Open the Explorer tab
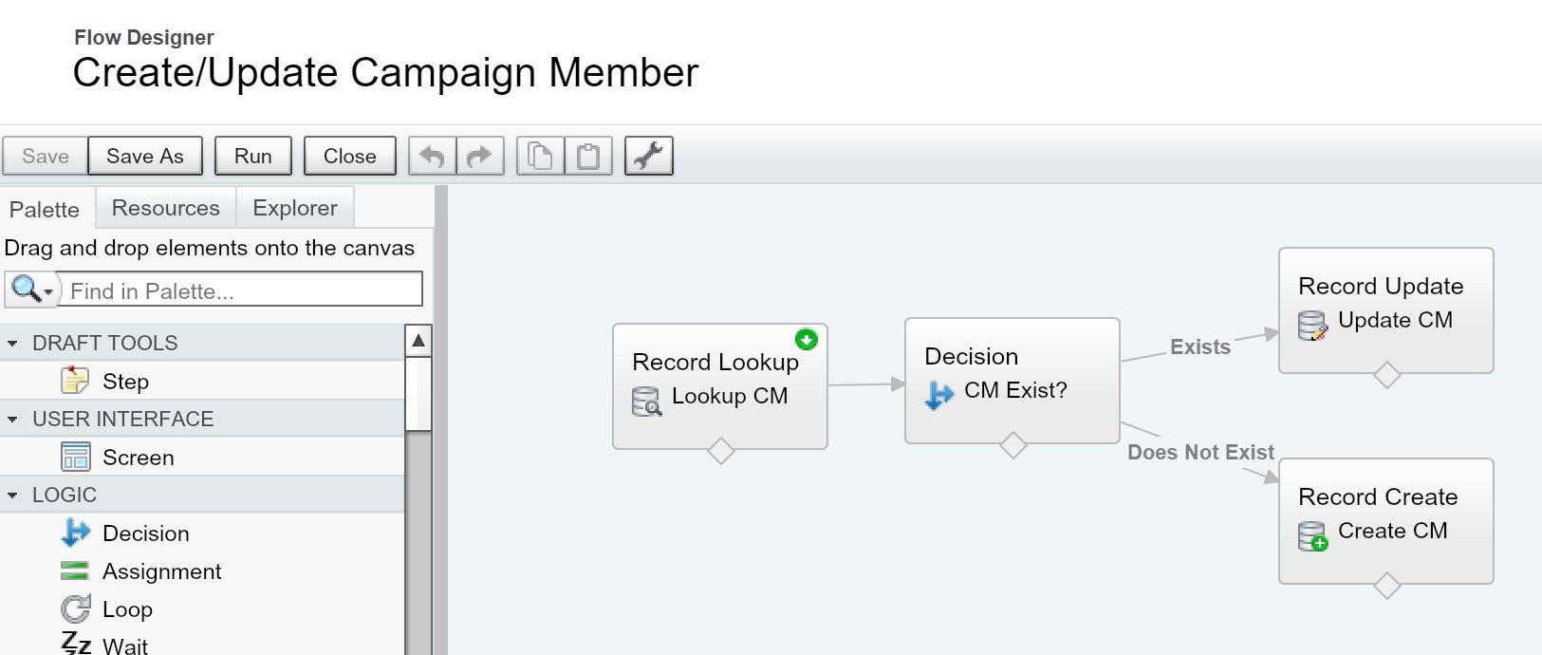This screenshot has width=1542, height=655. (x=294, y=207)
